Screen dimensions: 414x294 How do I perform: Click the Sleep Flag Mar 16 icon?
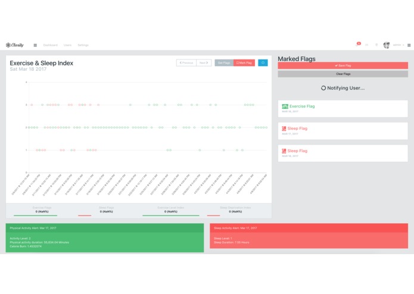284,151
